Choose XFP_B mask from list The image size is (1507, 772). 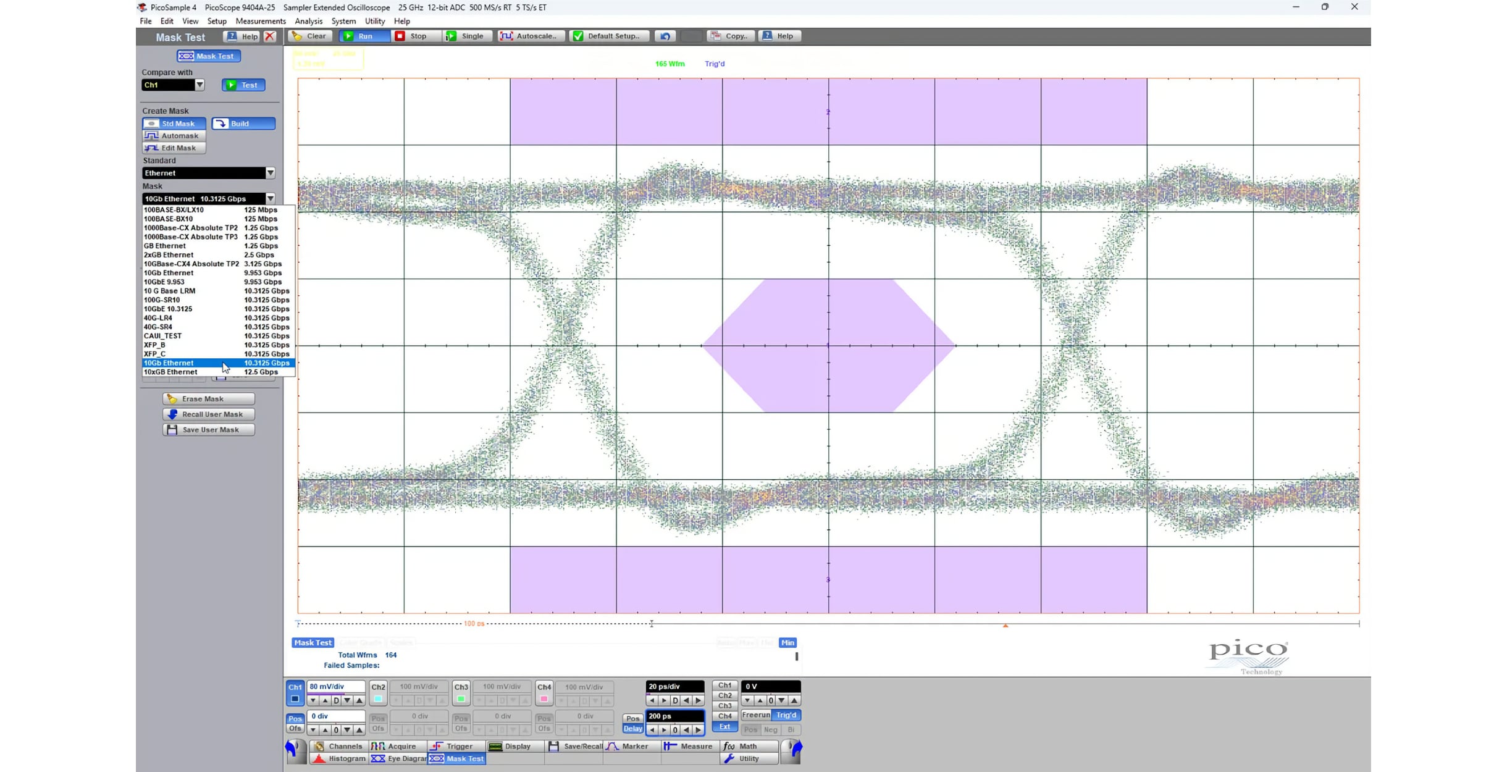[x=219, y=345]
